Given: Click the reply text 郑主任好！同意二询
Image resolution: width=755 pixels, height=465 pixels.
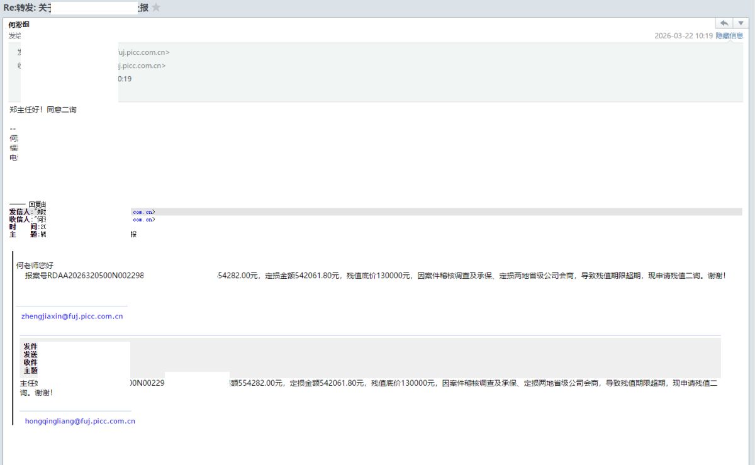Looking at the screenshot, I should click(x=43, y=109).
